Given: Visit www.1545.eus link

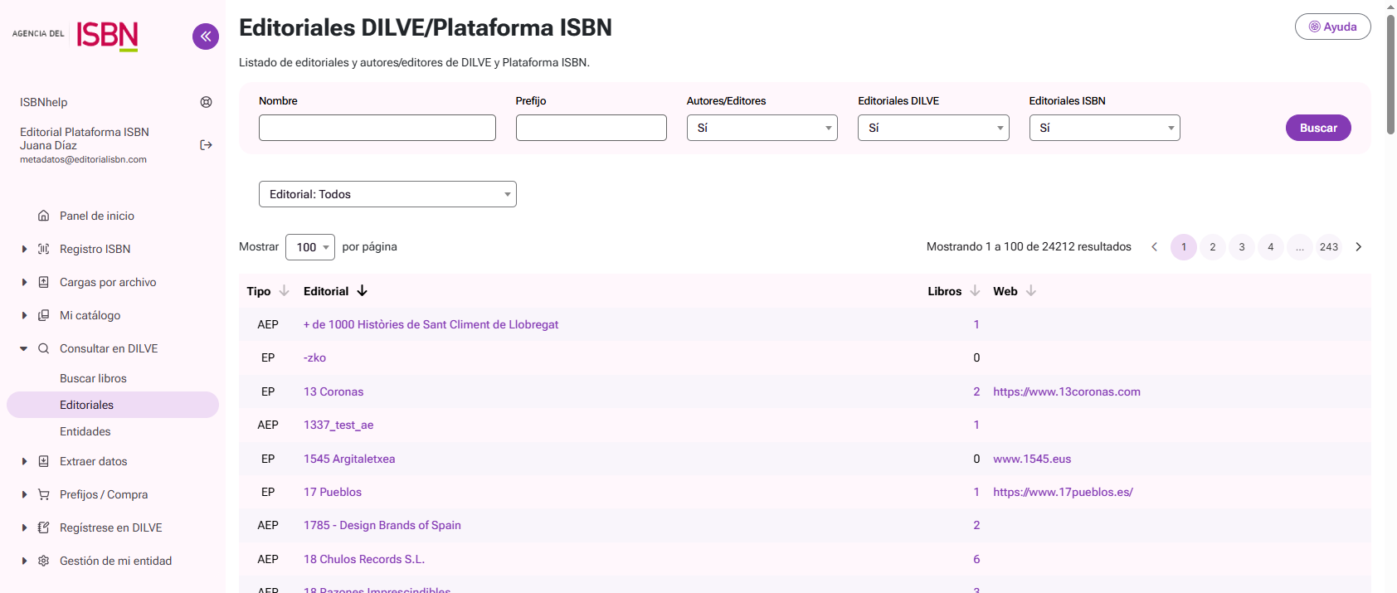Looking at the screenshot, I should (1032, 459).
